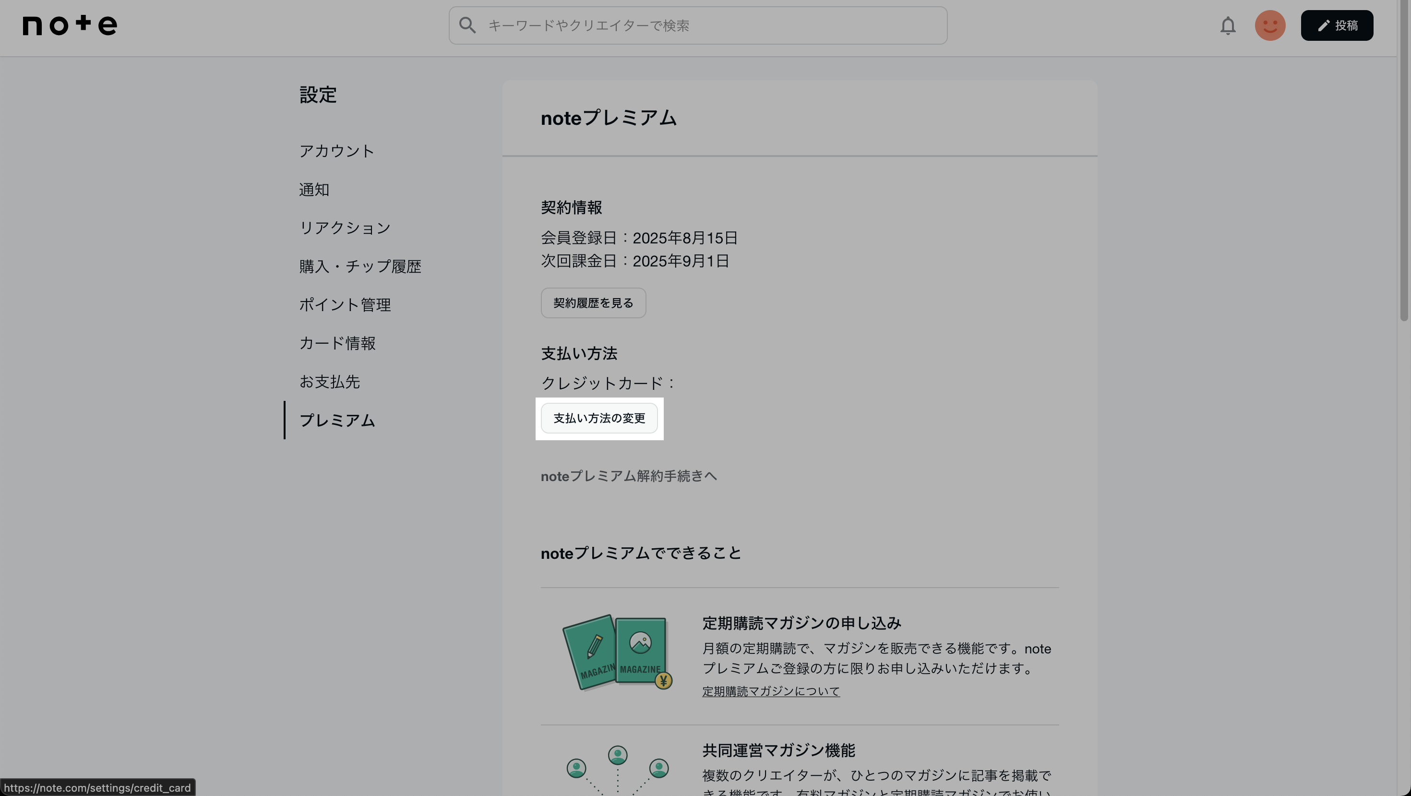Select お支払先 in sidebar
The width and height of the screenshot is (1411, 796).
pos(329,382)
